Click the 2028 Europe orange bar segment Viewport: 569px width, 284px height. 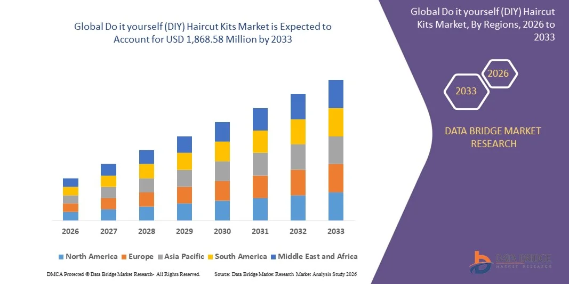[147, 199]
